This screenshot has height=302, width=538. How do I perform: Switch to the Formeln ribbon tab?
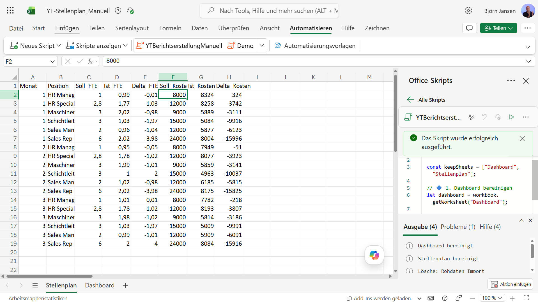click(170, 28)
